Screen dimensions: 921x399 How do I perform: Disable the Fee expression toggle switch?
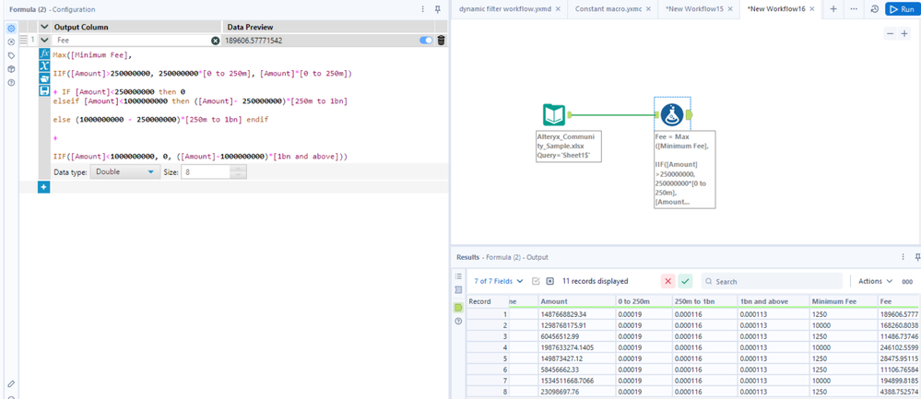[x=425, y=41]
